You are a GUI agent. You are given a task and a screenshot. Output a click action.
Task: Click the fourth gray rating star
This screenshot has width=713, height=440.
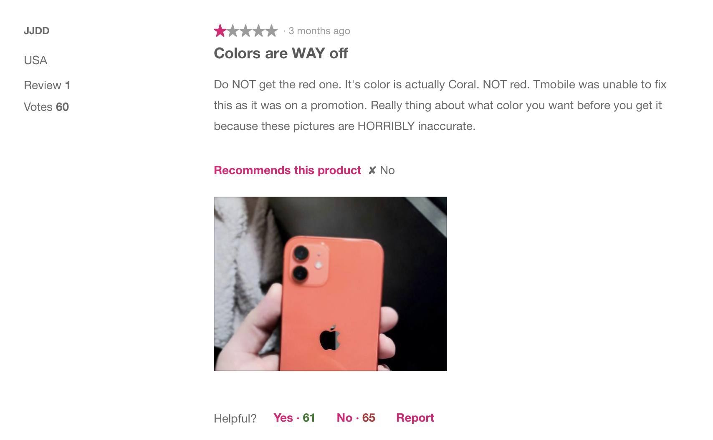(x=259, y=31)
